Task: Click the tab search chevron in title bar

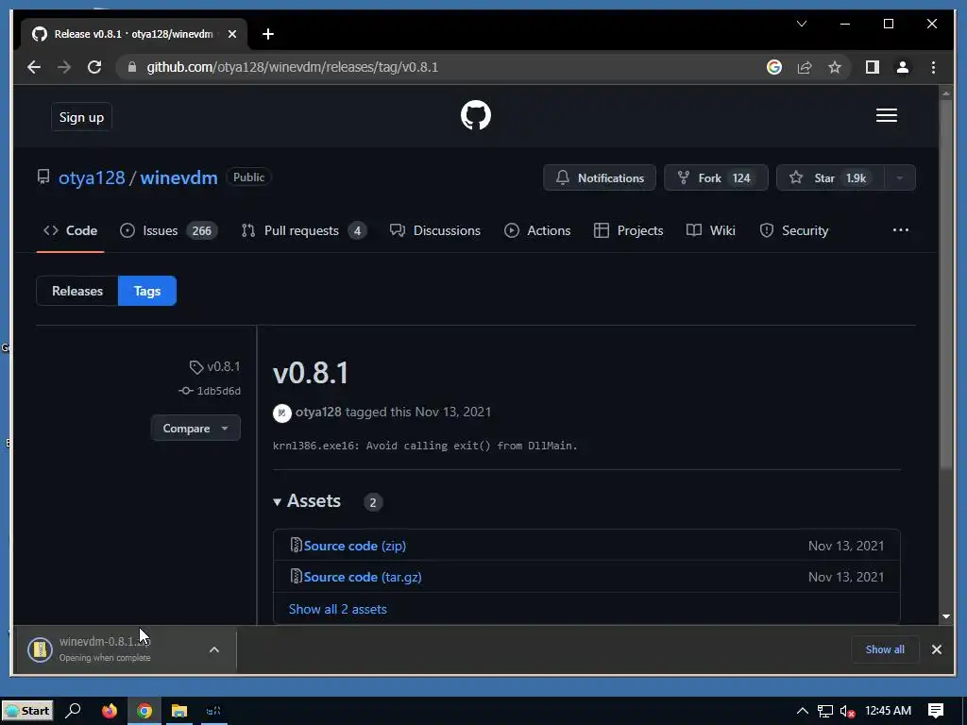Action: (x=802, y=24)
